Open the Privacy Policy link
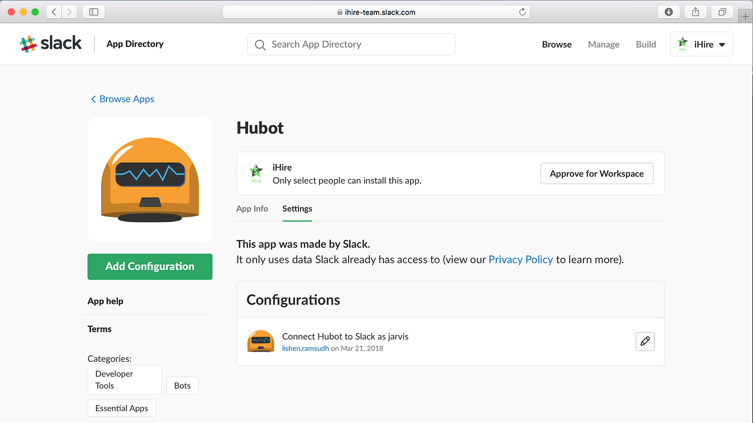The image size is (753, 423). (x=521, y=260)
